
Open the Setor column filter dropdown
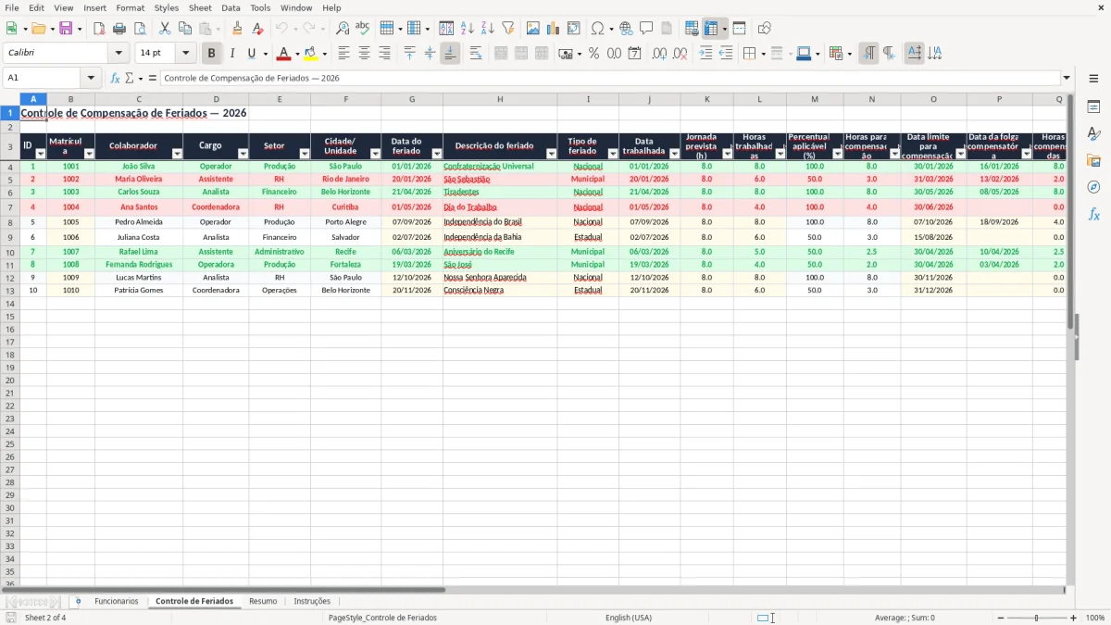point(305,154)
